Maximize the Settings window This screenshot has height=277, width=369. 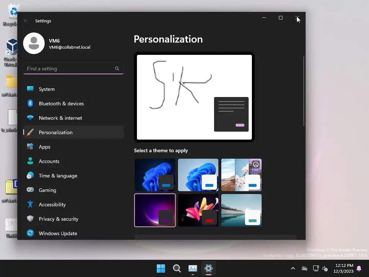point(280,18)
